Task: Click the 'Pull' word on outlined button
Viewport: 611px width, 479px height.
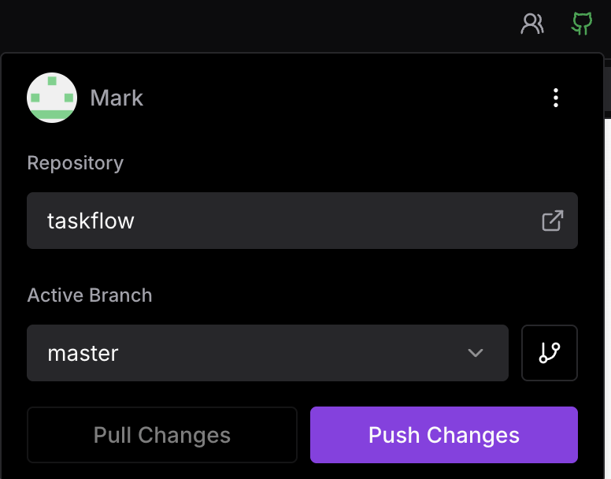Action: point(113,435)
